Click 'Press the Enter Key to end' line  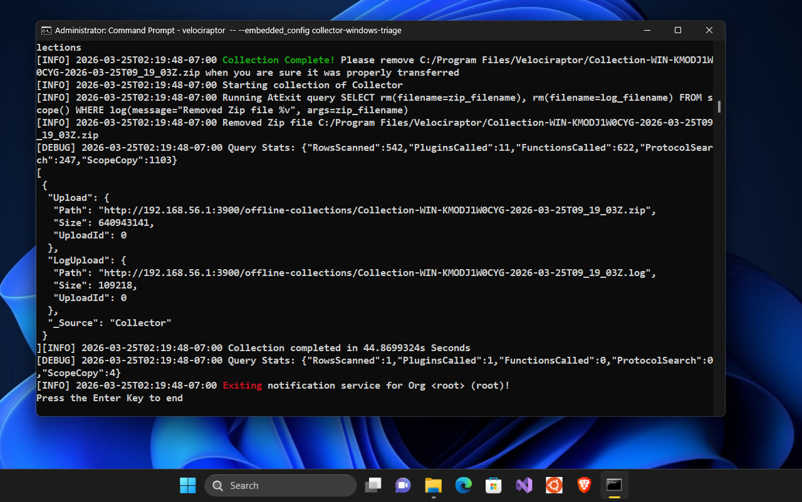(110, 398)
